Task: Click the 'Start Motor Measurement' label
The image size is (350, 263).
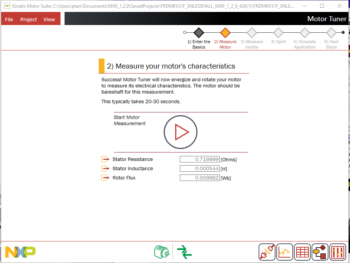Action: pyautogui.click(x=129, y=120)
